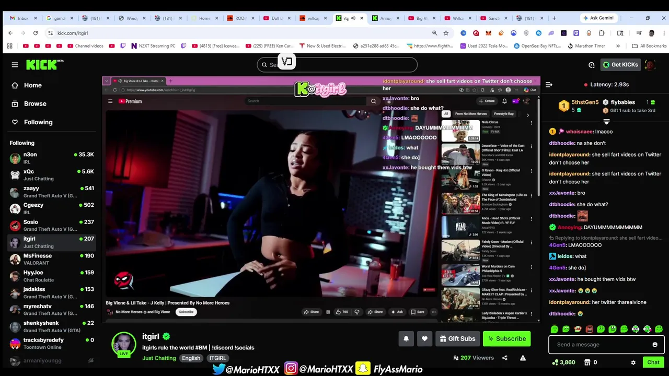This screenshot has height=376, width=669.
Task: Go back with browser back arrow
Action: pos(10,33)
